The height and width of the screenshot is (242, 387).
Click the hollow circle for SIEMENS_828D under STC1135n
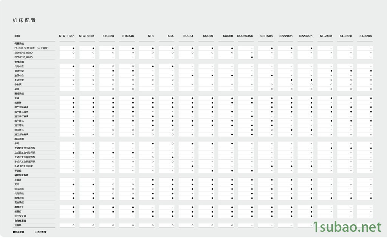(x=74, y=53)
